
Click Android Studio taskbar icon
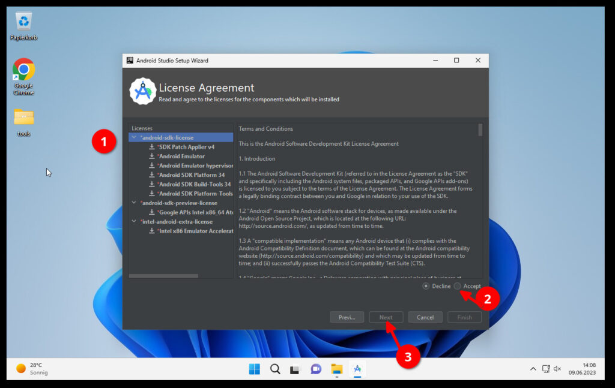pyautogui.click(x=357, y=369)
